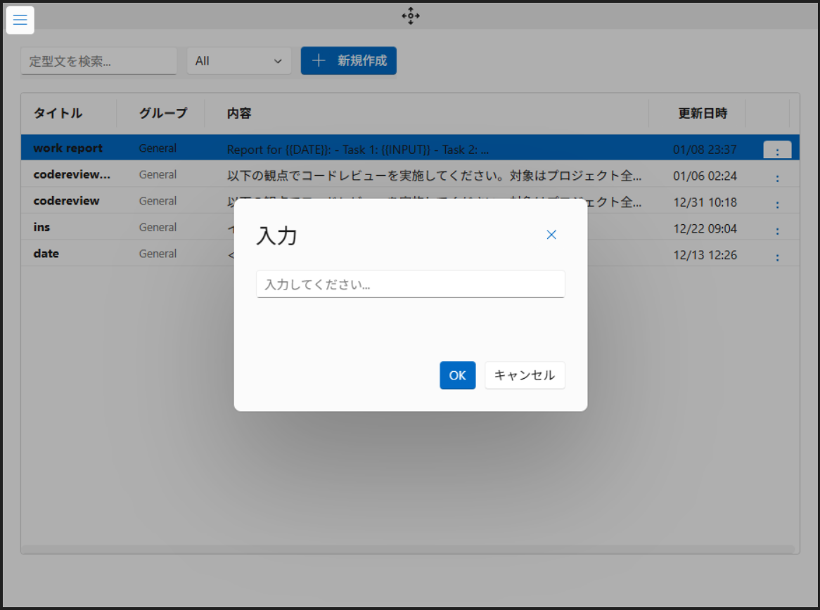Open the options menu for the ins template
The width and height of the screenshot is (820, 610).
(x=777, y=229)
